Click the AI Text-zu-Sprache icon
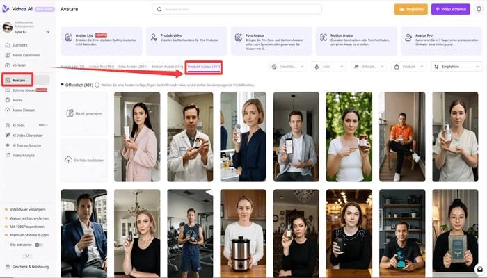The height and width of the screenshot is (278, 487). (8, 145)
